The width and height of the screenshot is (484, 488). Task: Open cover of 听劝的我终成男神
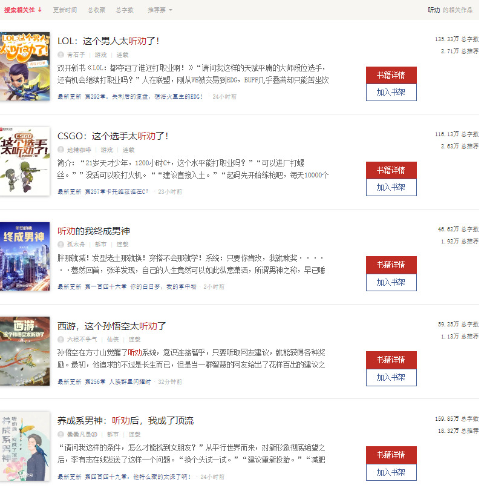(25, 257)
